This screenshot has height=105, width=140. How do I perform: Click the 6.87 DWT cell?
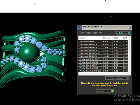117,56
